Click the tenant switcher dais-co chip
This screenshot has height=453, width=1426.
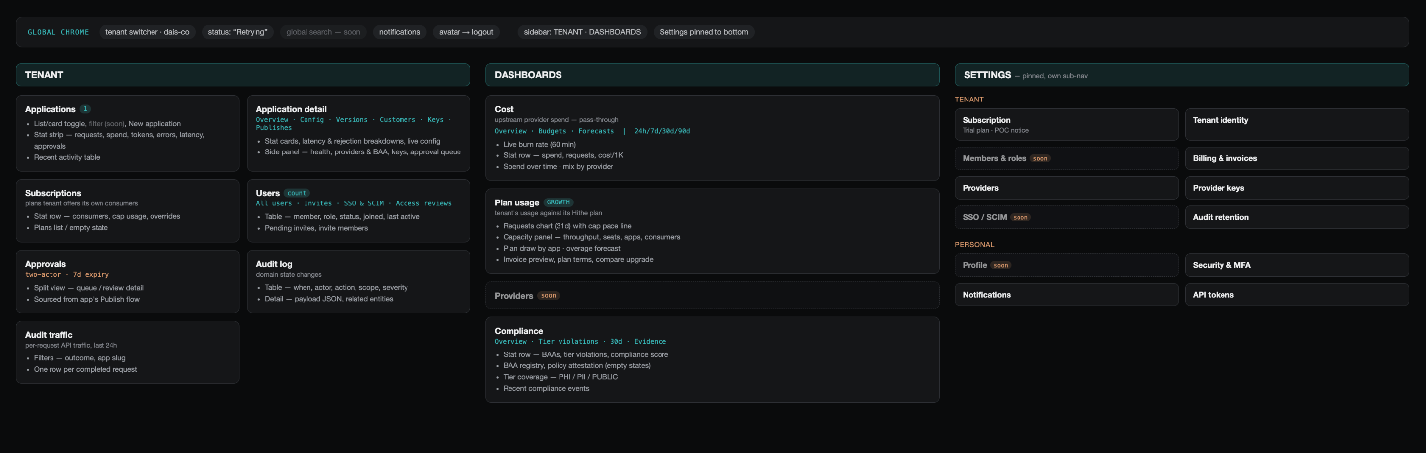click(x=147, y=32)
